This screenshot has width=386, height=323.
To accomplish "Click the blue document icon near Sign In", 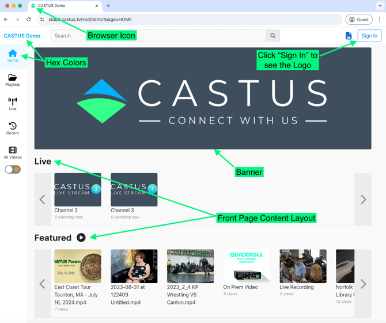I will (349, 36).
